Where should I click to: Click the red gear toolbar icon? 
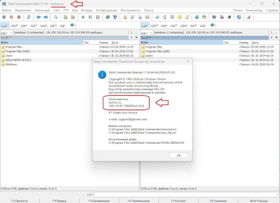[x=19, y=17]
